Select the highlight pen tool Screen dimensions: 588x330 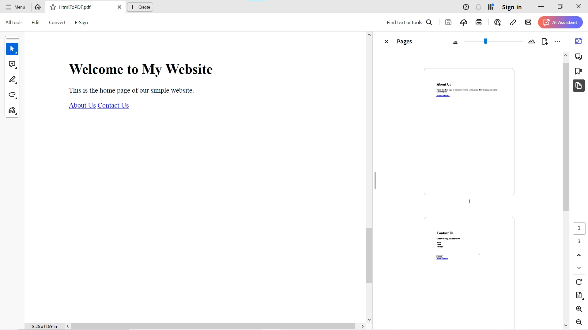tap(12, 79)
